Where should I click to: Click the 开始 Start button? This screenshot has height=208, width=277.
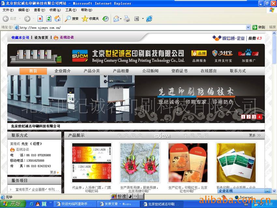(x=12, y=204)
